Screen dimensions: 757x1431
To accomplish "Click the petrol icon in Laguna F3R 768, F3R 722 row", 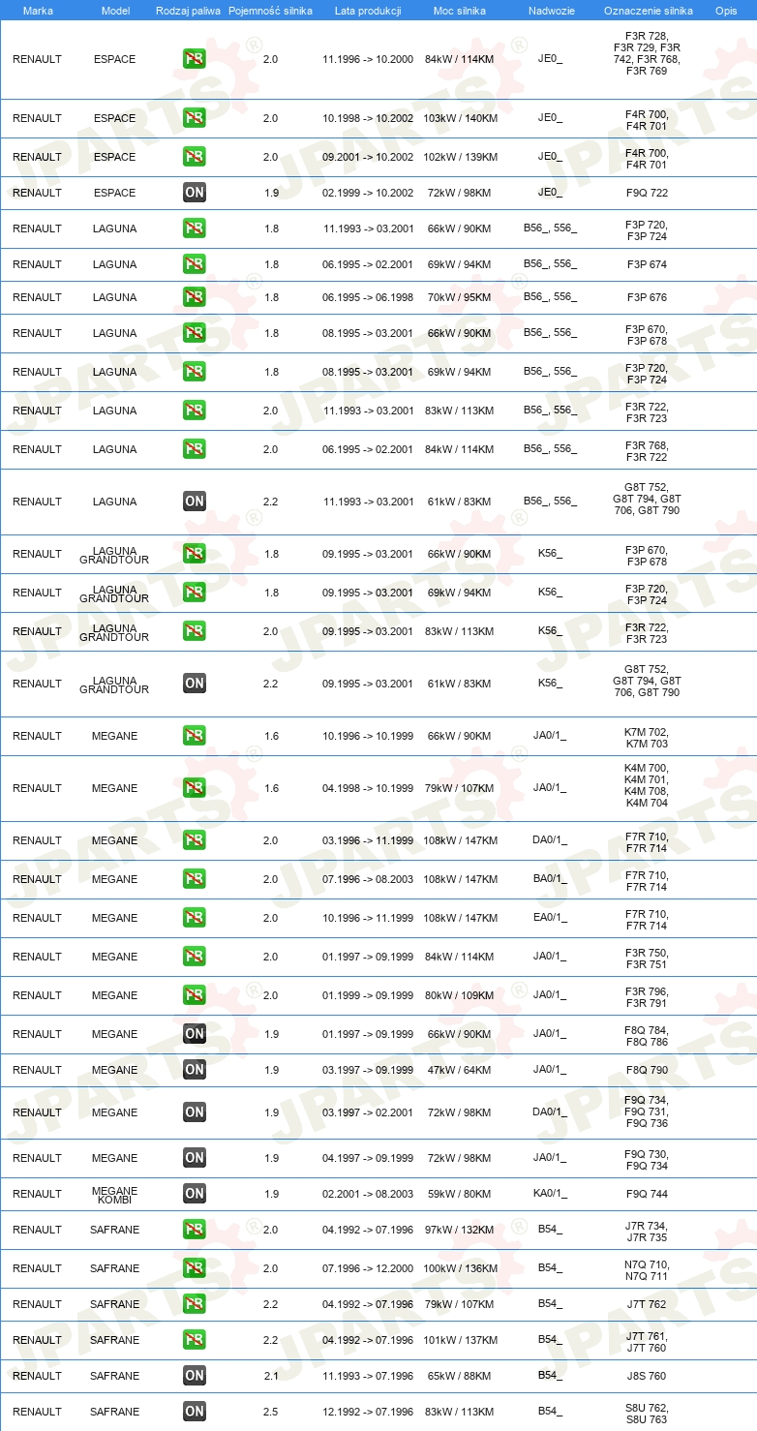I will [195, 449].
